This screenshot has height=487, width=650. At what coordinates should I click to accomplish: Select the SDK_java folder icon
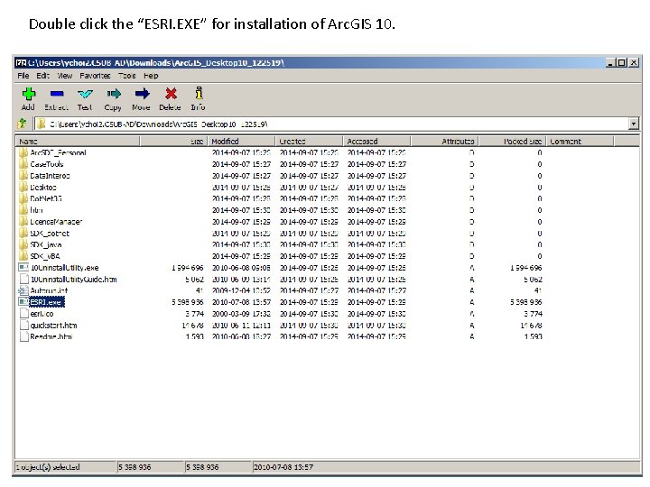[23, 244]
